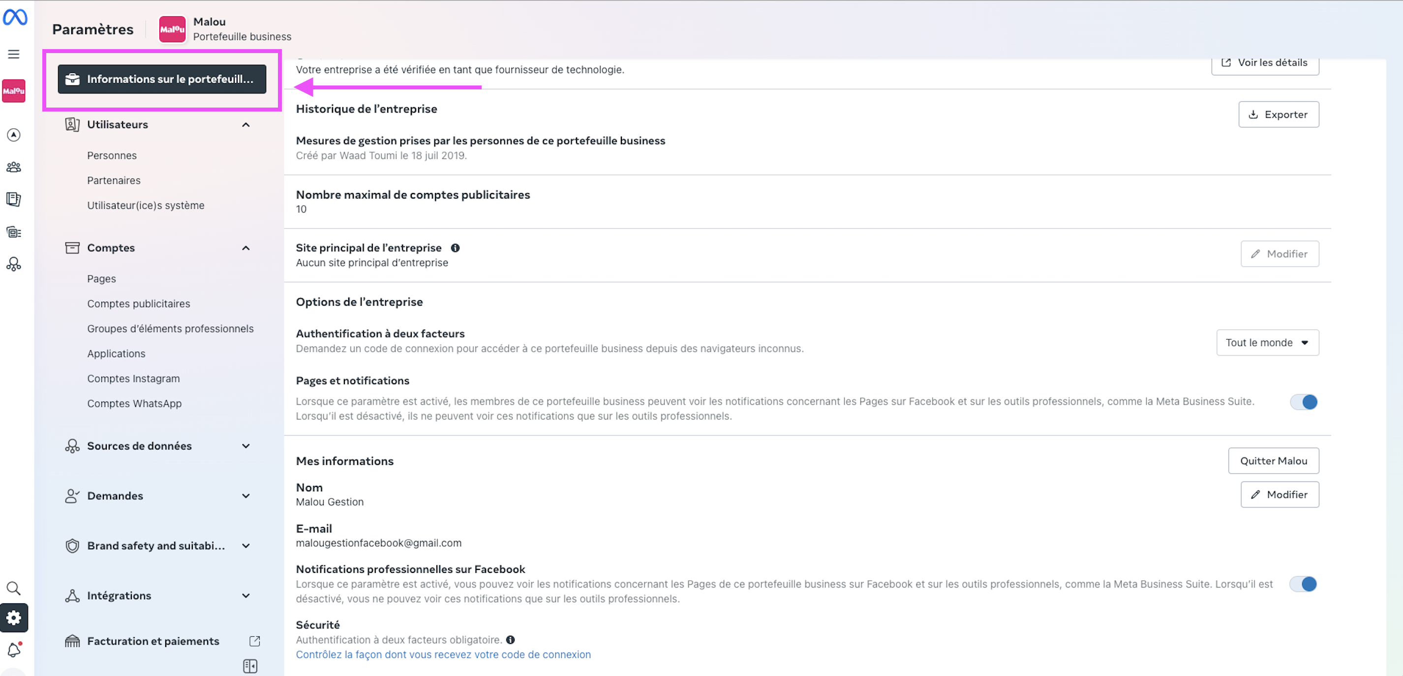Image resolution: width=1403 pixels, height=676 pixels.
Task: Open the ad accounts list icon in rail
Action: point(14,232)
